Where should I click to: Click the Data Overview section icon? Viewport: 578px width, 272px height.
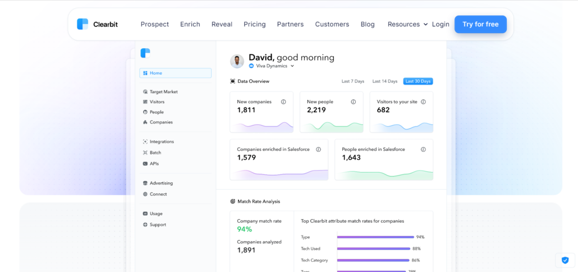coord(232,81)
